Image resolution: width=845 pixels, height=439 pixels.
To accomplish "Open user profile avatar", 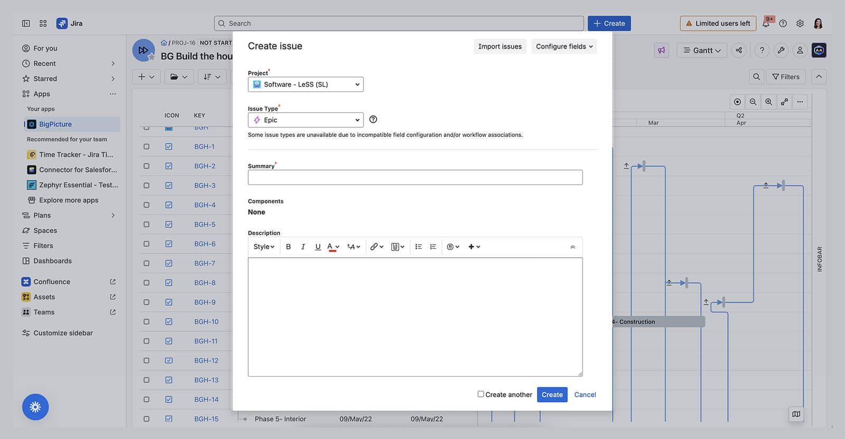I will [x=818, y=23].
